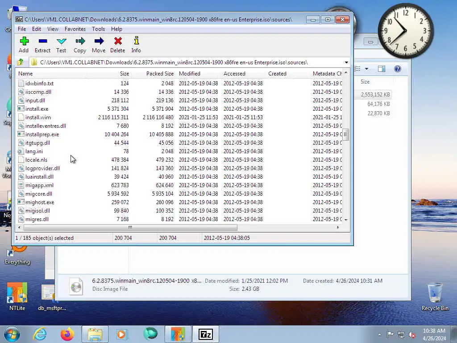Click the horizontal scrollbar right arrow
457x343 pixels.
coord(338,227)
